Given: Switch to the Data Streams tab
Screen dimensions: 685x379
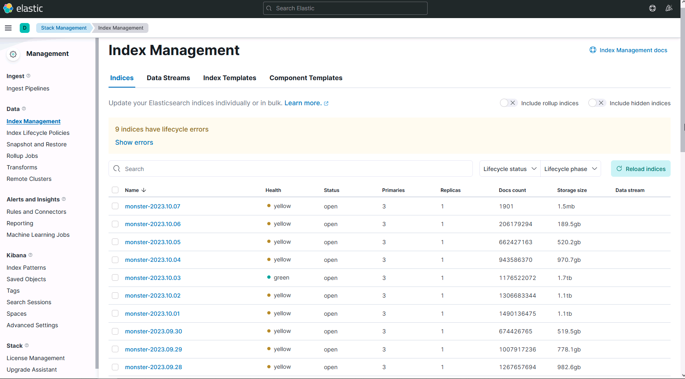Looking at the screenshot, I should pos(168,78).
